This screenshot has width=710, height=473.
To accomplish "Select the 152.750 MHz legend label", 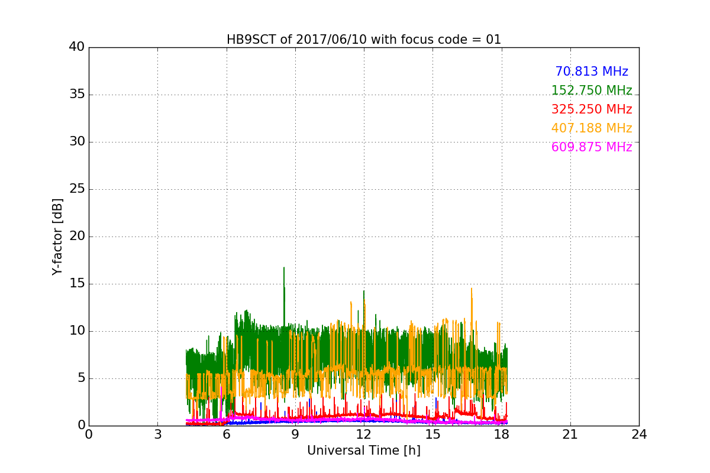I will click(592, 90).
